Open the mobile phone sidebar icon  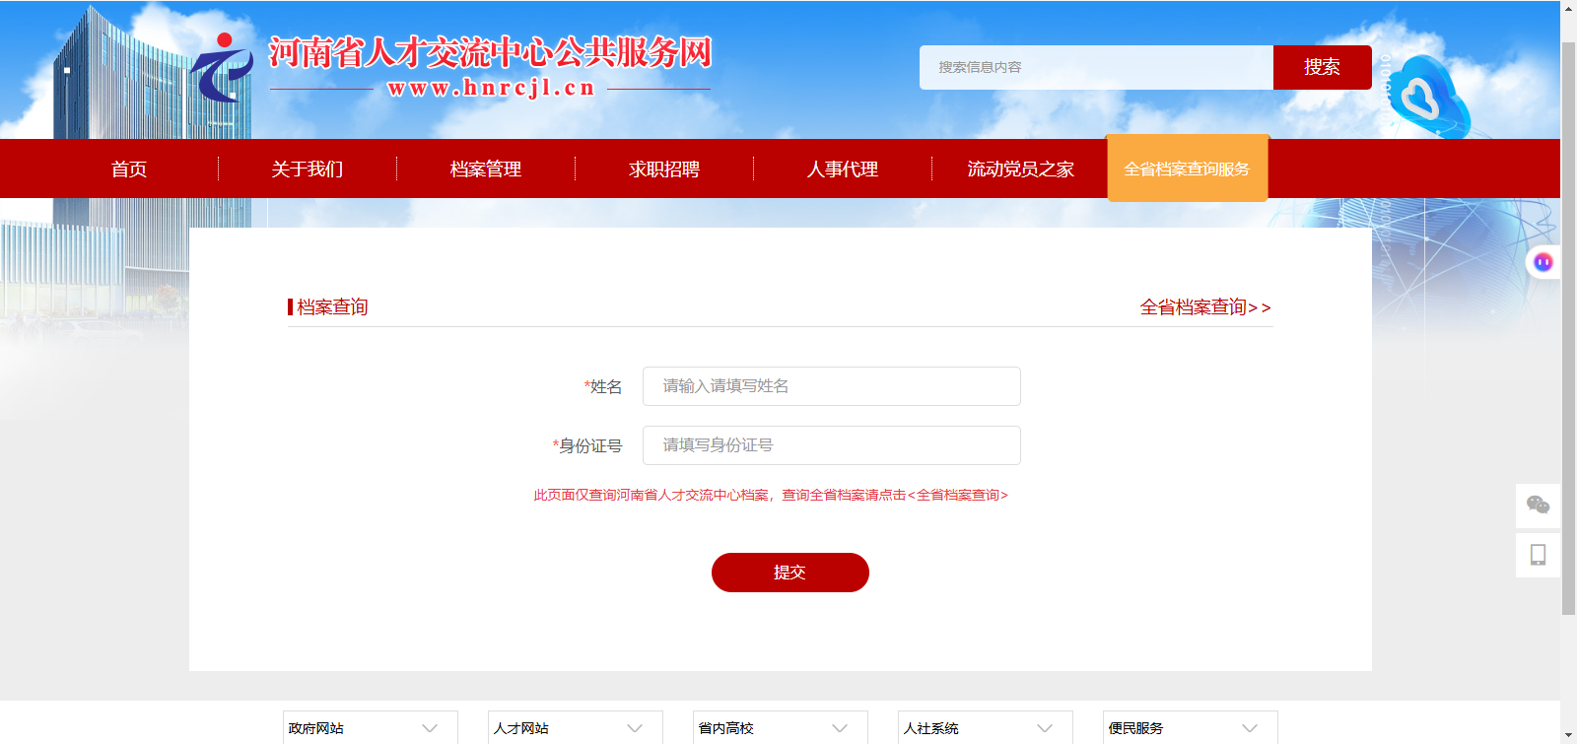pos(1538,555)
